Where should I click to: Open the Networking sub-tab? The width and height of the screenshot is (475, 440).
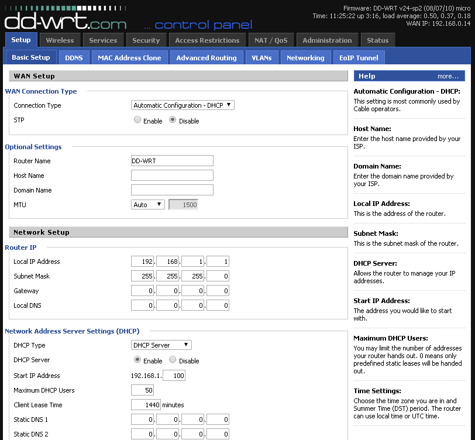pos(305,57)
